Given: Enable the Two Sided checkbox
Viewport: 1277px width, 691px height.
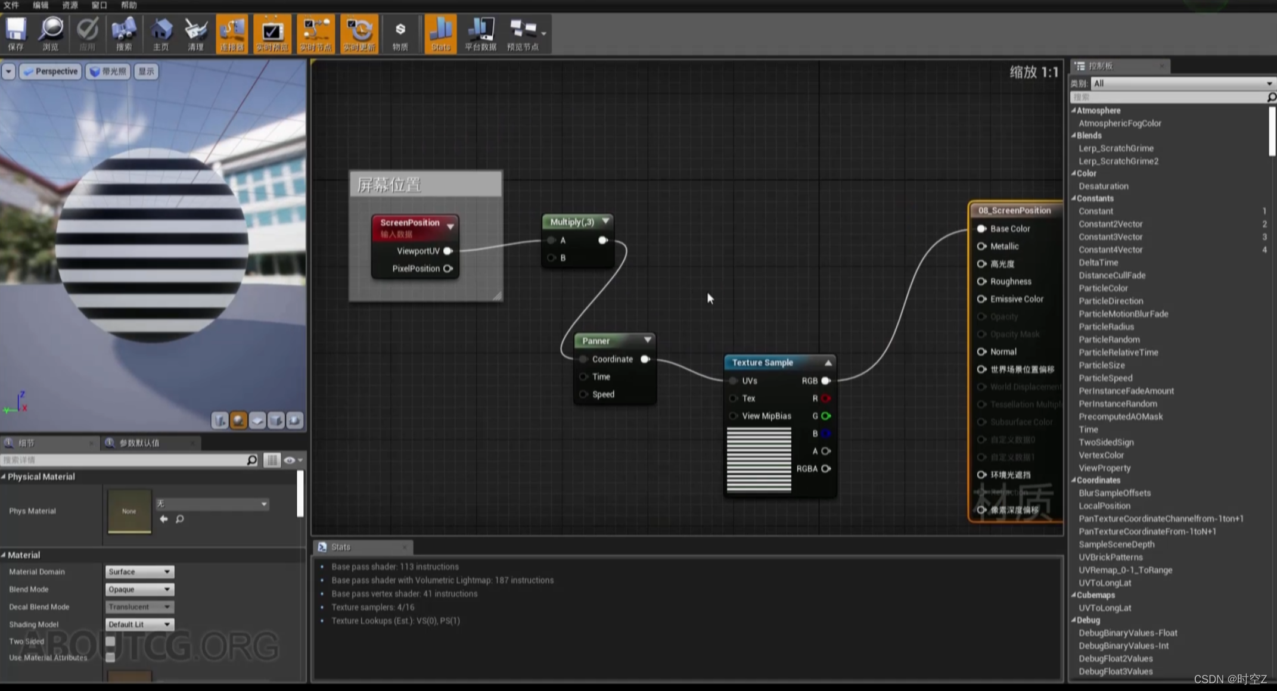Looking at the screenshot, I should tap(110, 642).
